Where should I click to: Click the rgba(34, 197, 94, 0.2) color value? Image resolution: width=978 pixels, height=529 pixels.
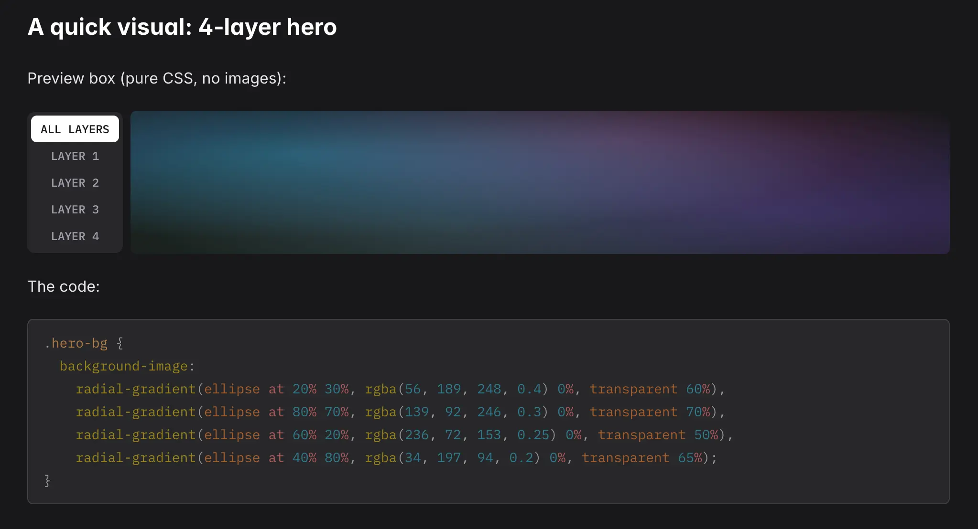(452, 457)
